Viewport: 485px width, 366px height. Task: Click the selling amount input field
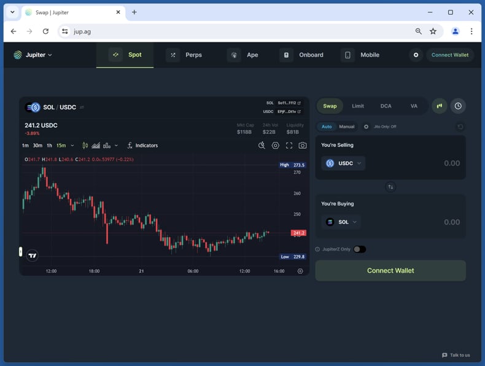452,163
